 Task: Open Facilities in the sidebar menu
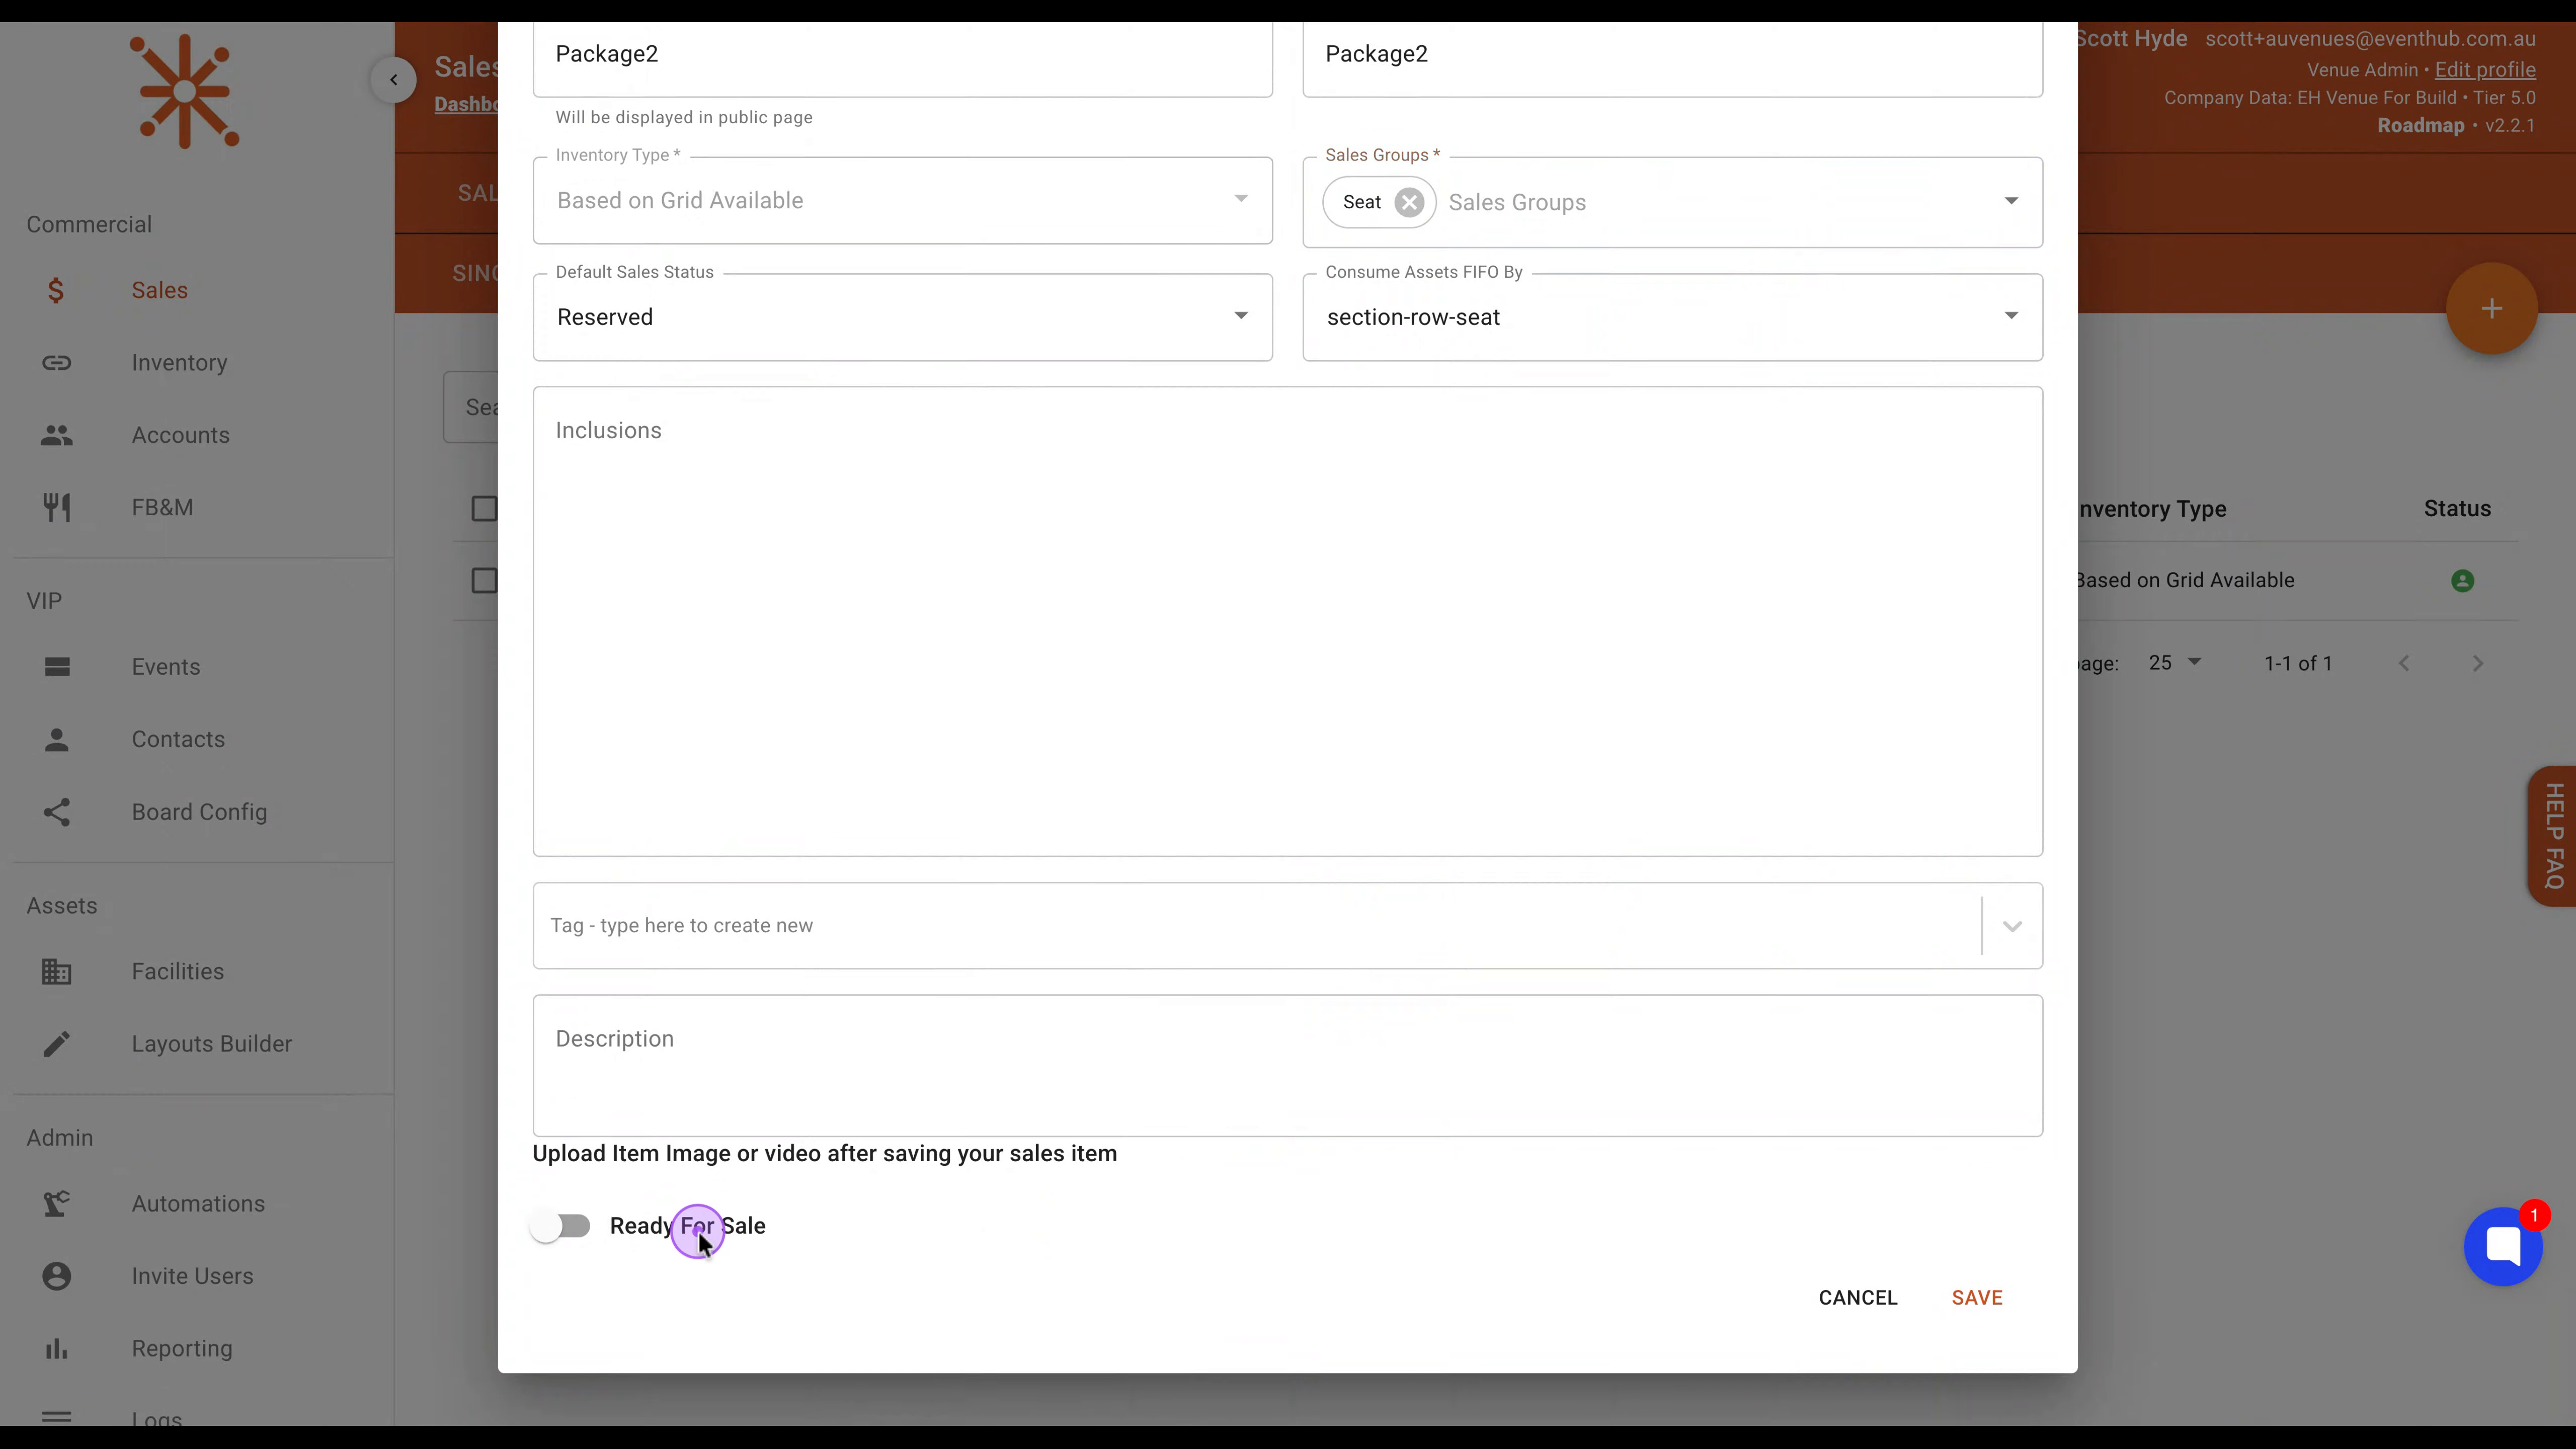[x=178, y=971]
